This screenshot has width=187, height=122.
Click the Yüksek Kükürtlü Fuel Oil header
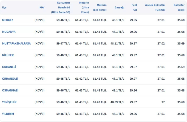(155, 7)
